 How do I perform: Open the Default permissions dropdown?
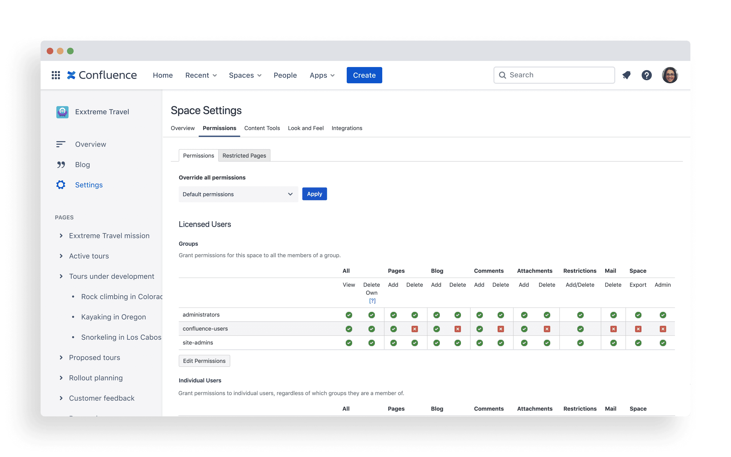pyautogui.click(x=237, y=194)
